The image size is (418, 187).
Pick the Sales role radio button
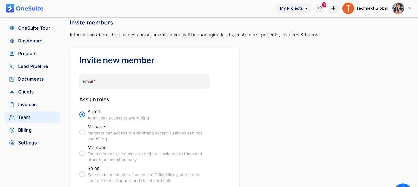[x=82, y=174]
